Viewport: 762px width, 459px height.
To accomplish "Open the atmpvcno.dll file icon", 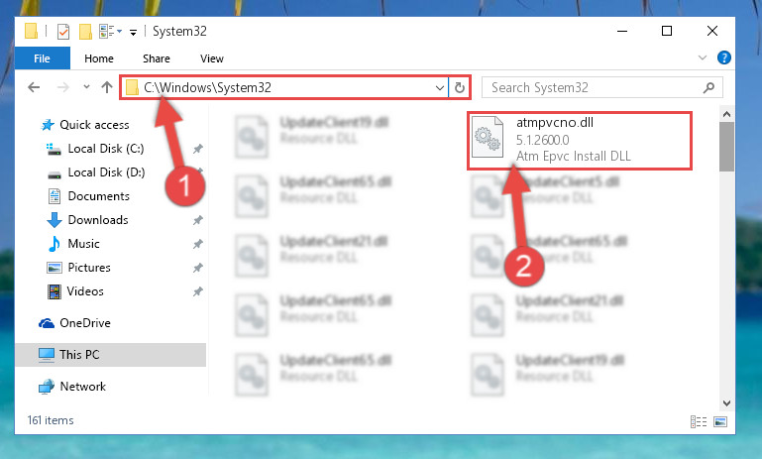I will (488, 137).
